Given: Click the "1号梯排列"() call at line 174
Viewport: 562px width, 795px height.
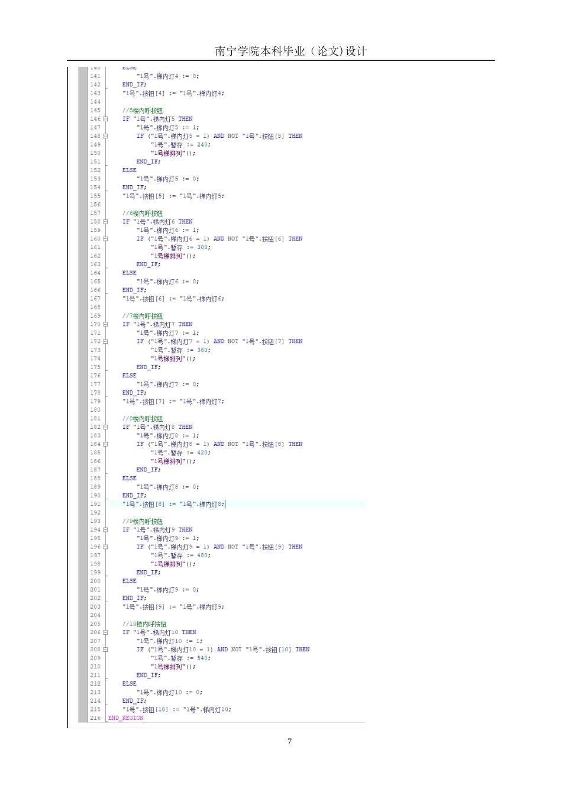Looking at the screenshot, I should coord(173,358).
